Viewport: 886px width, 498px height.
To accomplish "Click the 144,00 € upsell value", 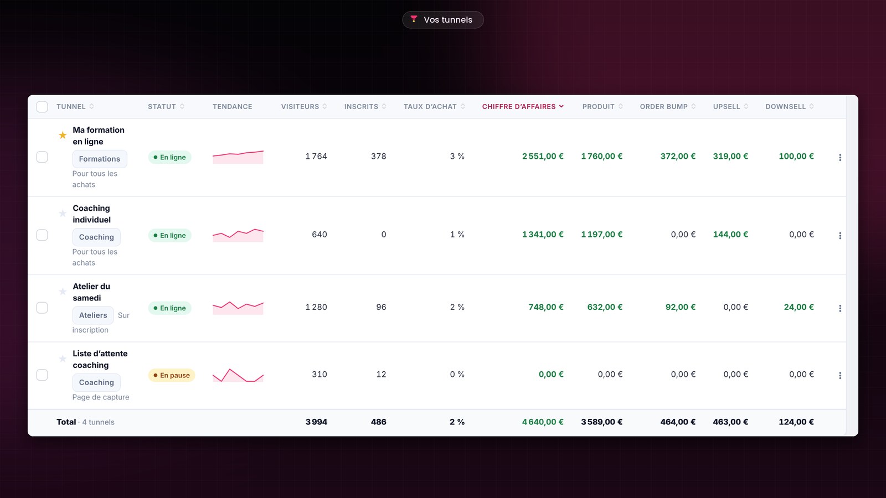I will 730,235.
